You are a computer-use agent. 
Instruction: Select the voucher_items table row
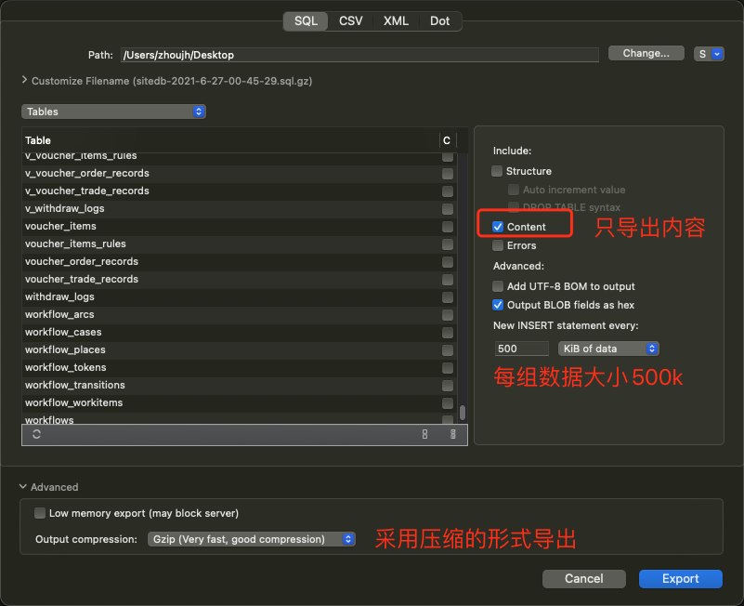pos(239,226)
